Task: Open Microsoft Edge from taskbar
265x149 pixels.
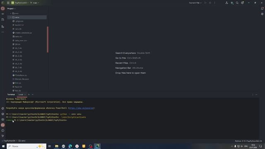Action: 70,146
